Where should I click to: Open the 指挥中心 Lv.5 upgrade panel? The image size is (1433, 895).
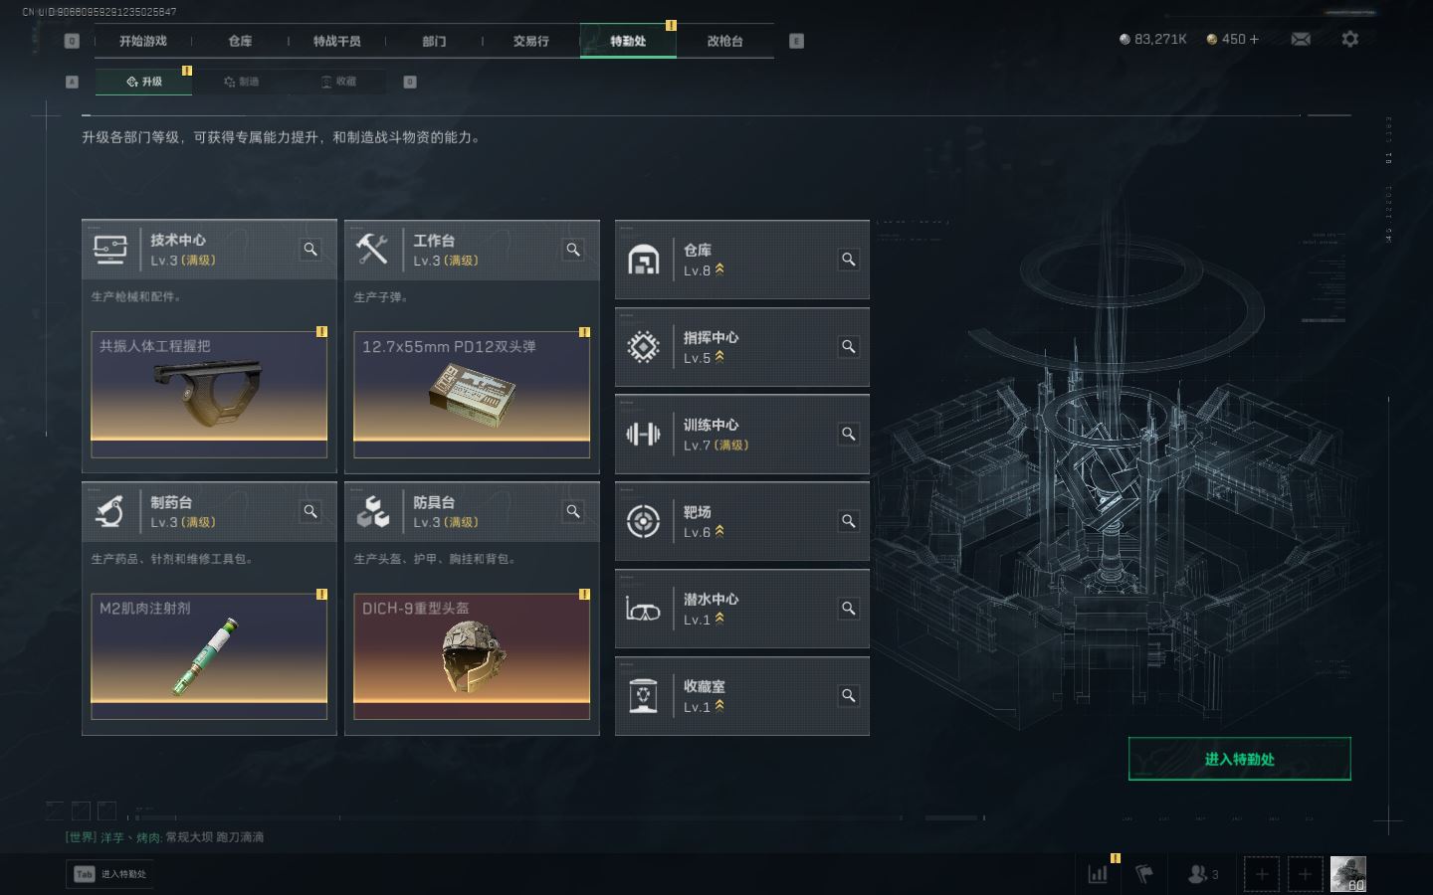[x=742, y=347]
